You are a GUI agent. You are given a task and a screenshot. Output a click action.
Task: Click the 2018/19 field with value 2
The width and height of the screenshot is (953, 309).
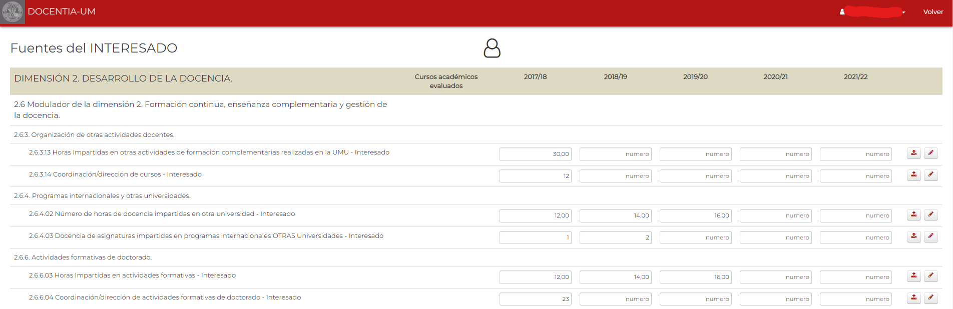615,237
